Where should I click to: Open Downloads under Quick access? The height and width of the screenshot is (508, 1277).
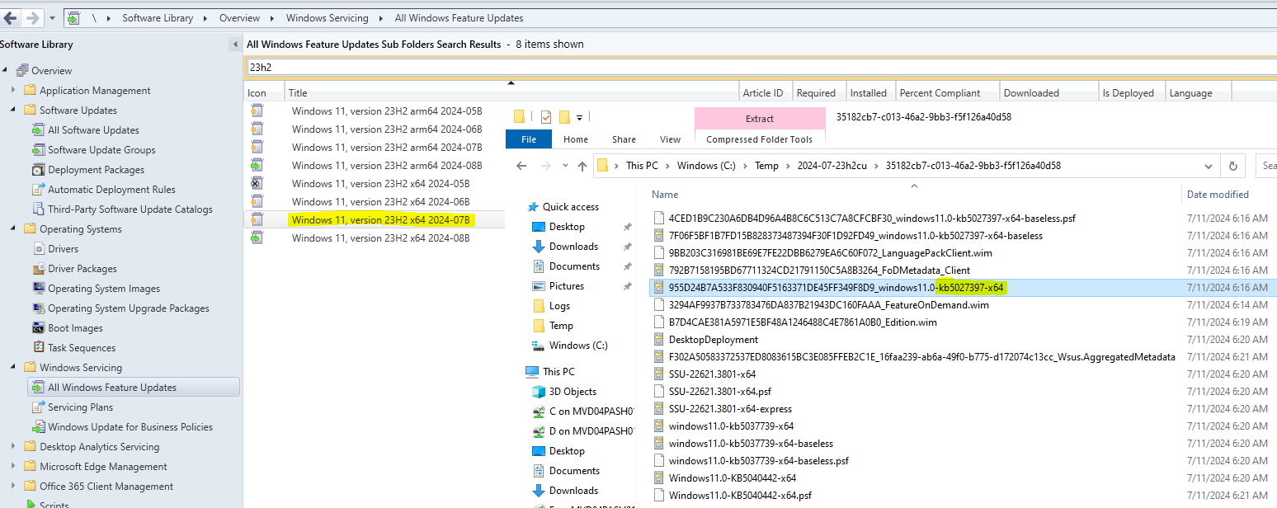573,247
